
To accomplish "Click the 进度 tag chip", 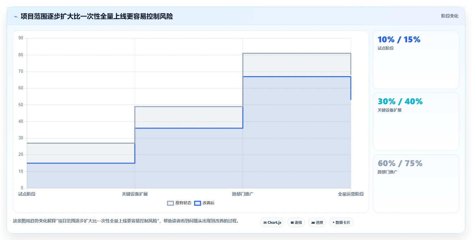I will click(x=317, y=222).
